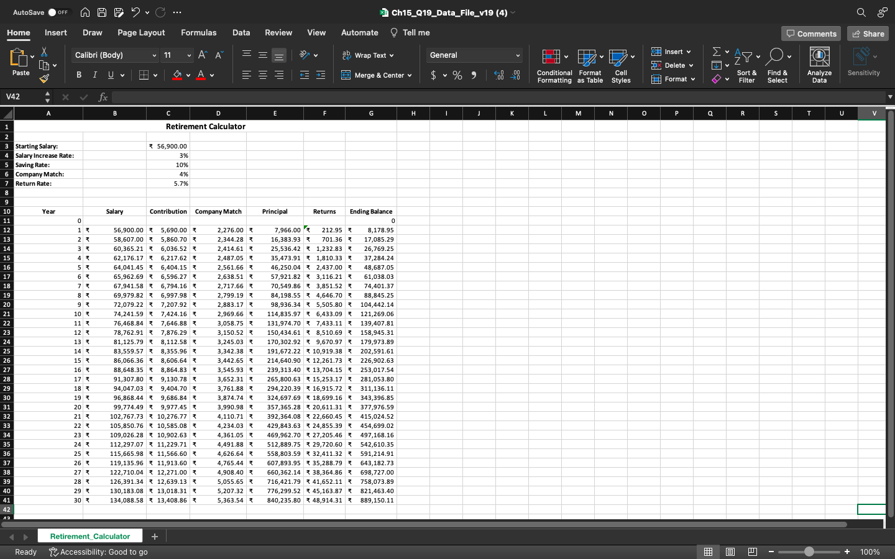
Task: Toggle bold formatting
Action: (78, 75)
